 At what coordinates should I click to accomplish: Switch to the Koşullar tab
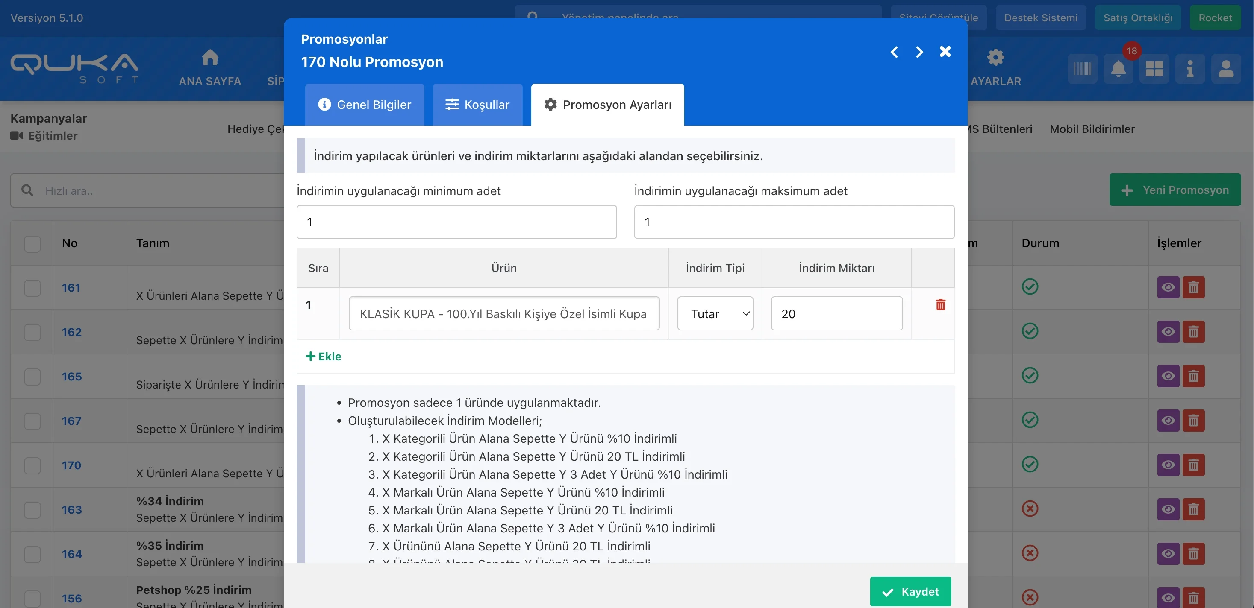[x=477, y=105]
